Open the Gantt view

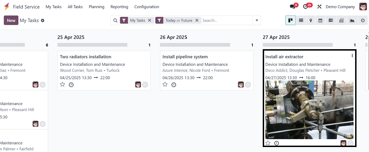coord(331,20)
